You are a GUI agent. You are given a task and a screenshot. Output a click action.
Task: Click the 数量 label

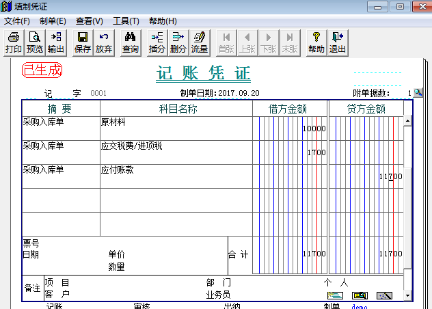tap(116, 267)
